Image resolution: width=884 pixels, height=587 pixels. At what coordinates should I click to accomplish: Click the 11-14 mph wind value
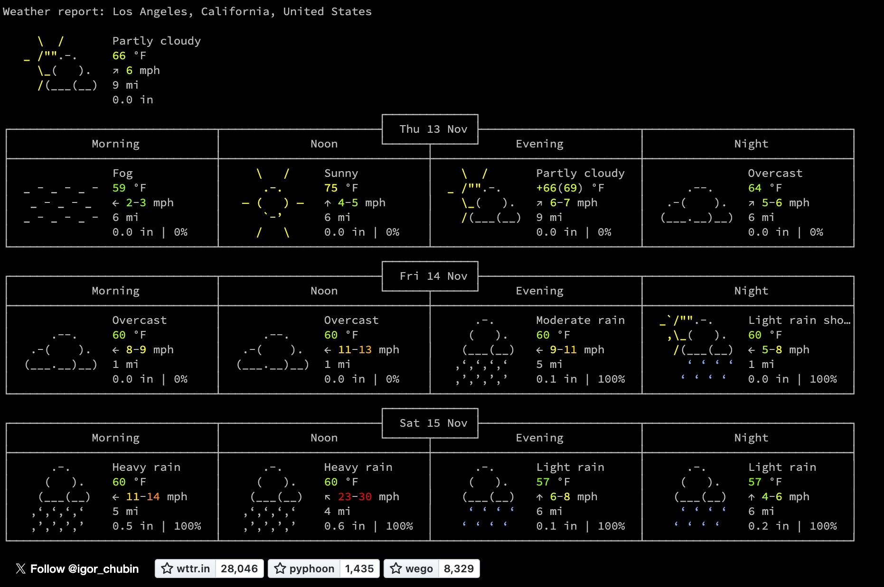point(150,496)
